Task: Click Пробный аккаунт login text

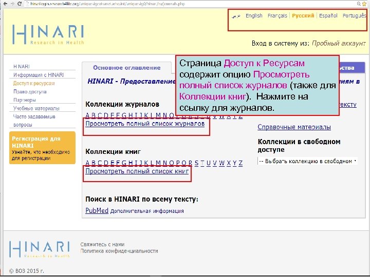Action: (339, 43)
